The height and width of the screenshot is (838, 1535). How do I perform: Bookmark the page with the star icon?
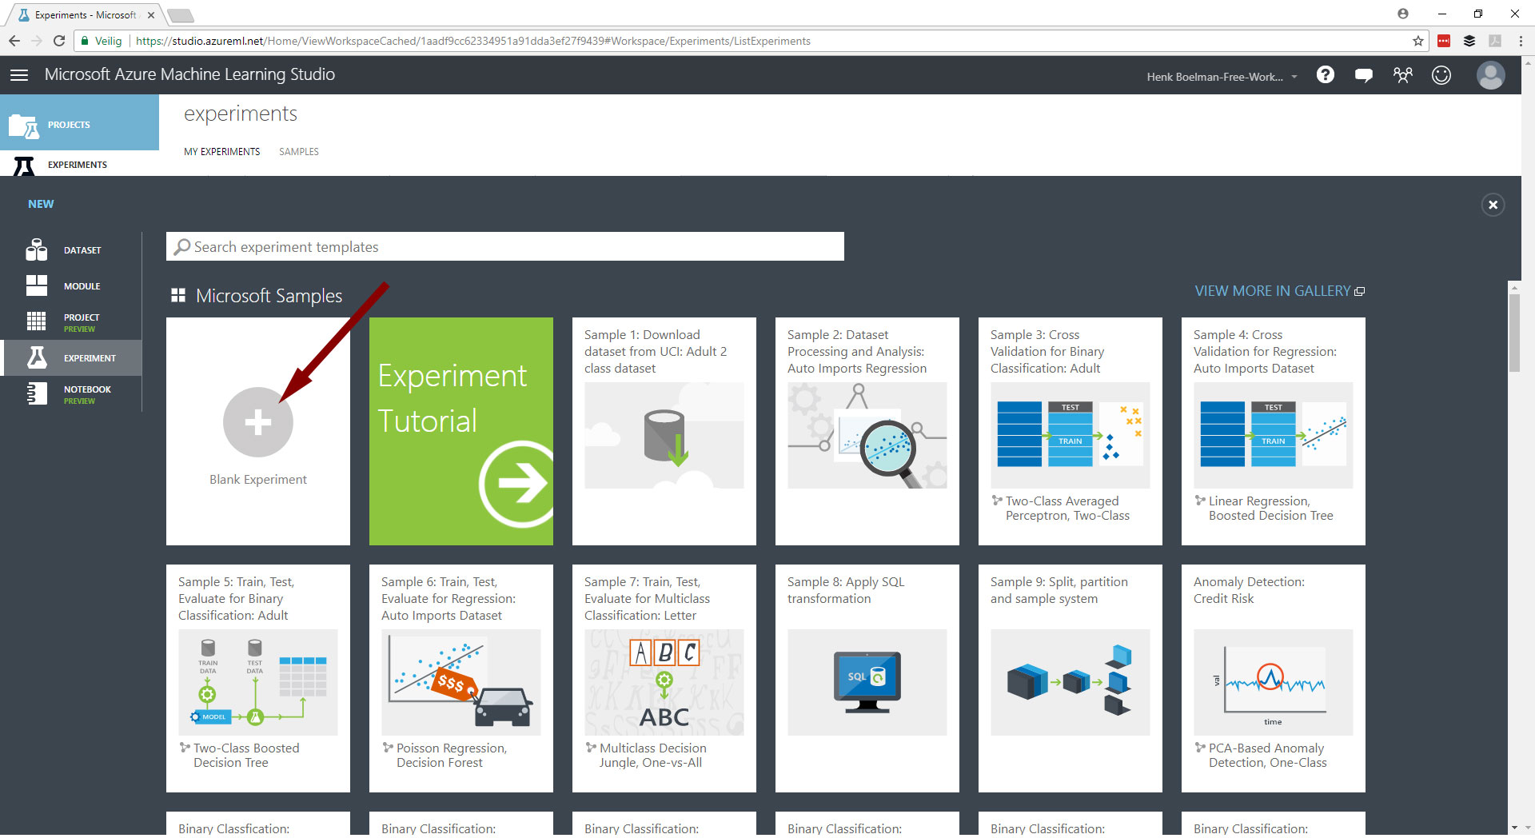pyautogui.click(x=1418, y=41)
